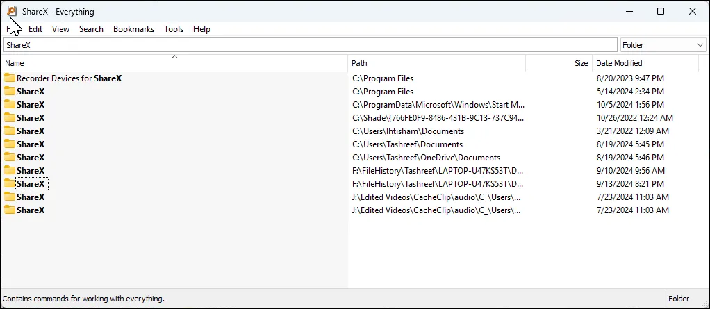Click path C:\Users\Tashreef\OneDrive\Documents
Screen dimensions: 710x309
[426, 158]
